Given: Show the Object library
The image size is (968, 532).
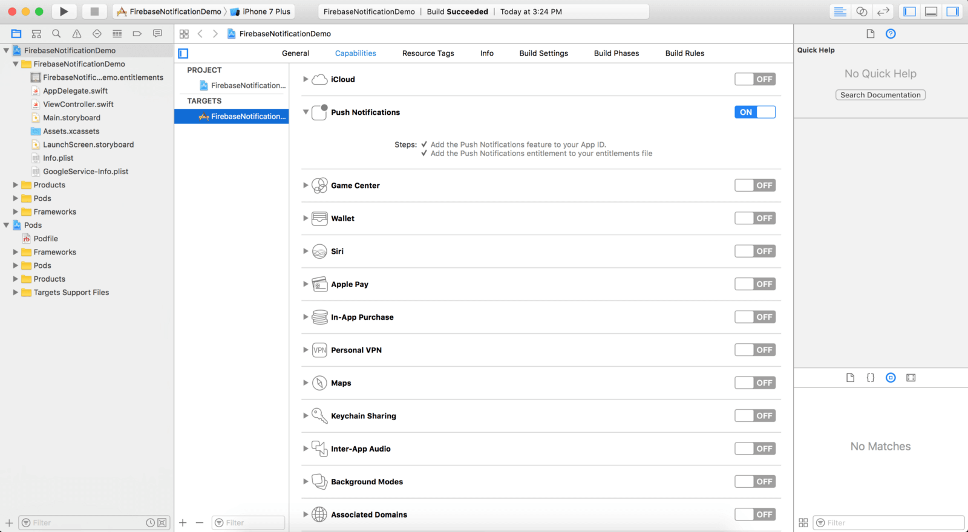Looking at the screenshot, I should coord(891,378).
